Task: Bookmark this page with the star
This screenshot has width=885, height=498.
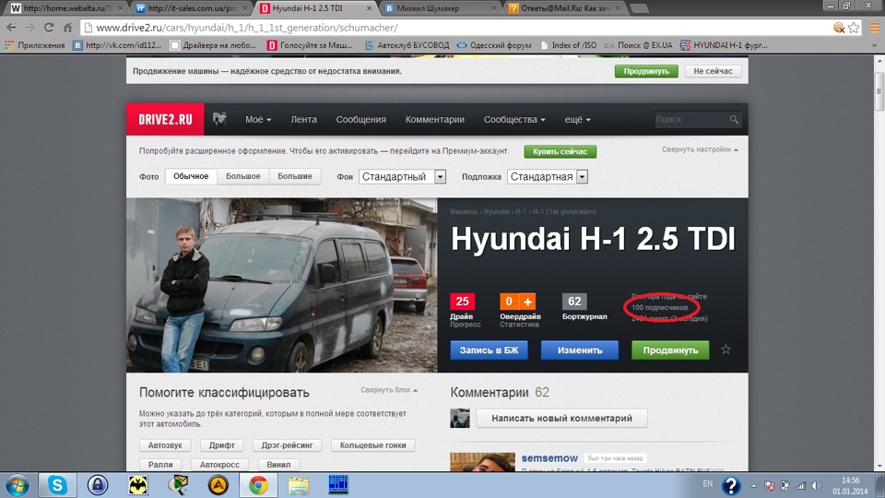Action: pos(854,28)
